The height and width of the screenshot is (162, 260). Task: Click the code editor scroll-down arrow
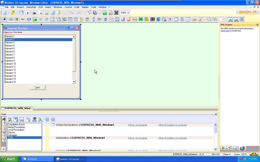pos(215,149)
